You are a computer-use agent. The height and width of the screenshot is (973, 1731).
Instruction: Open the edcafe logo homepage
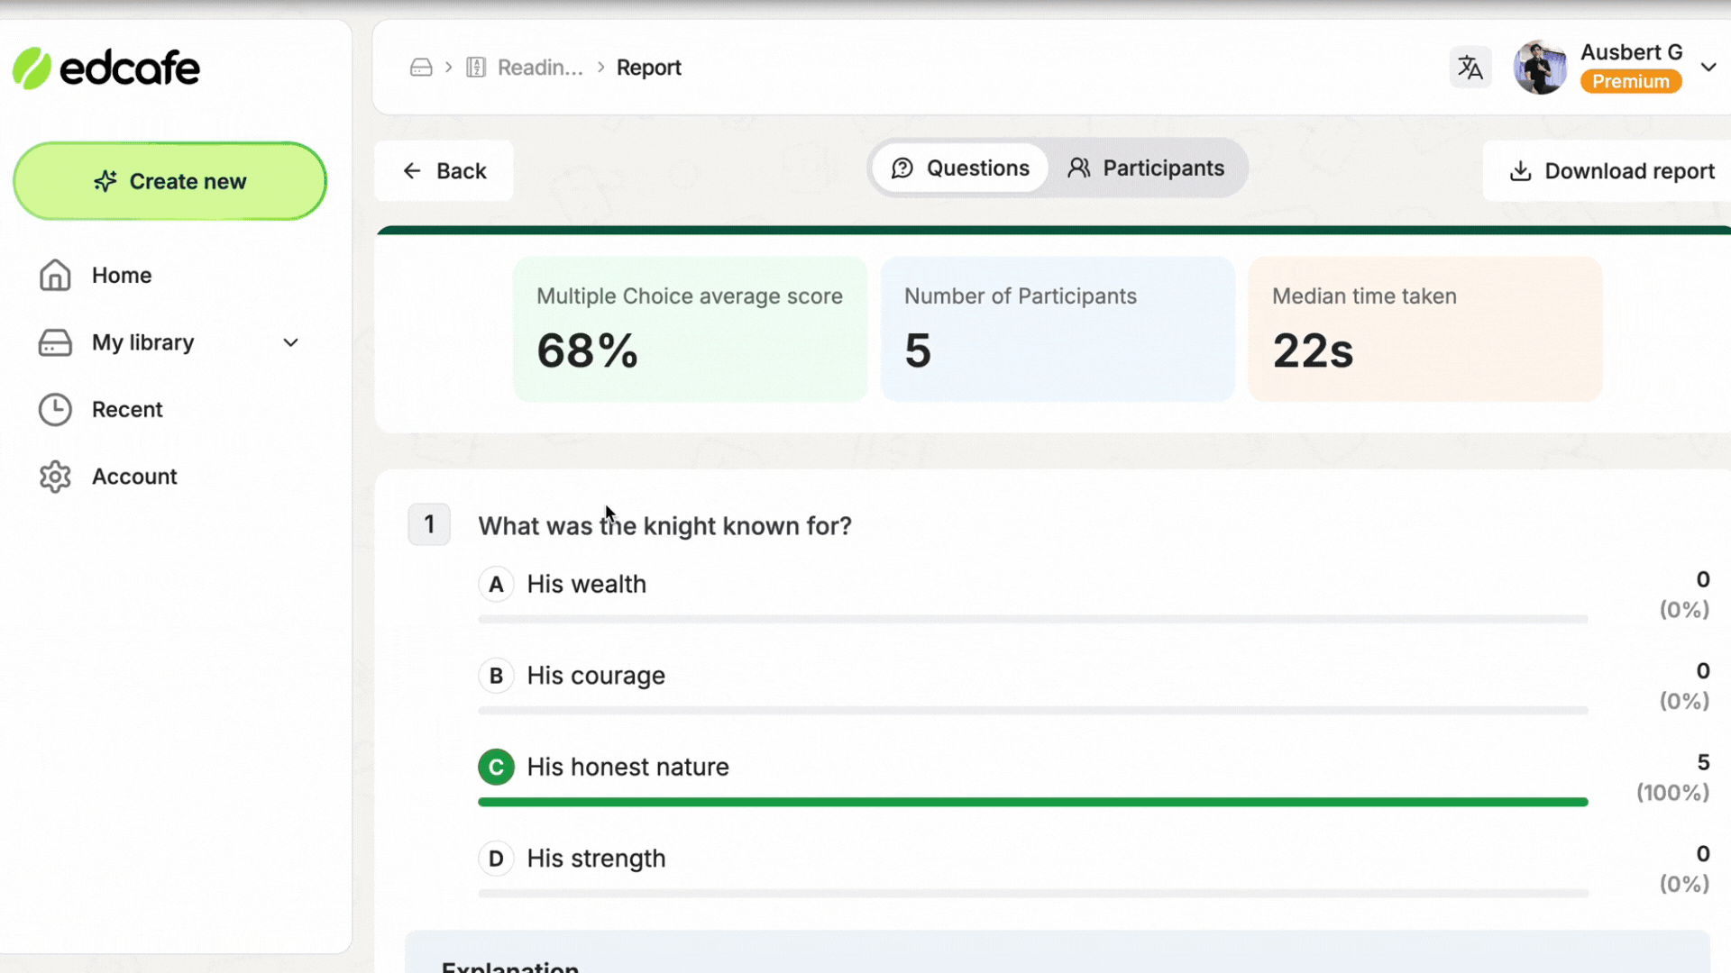[105, 68]
